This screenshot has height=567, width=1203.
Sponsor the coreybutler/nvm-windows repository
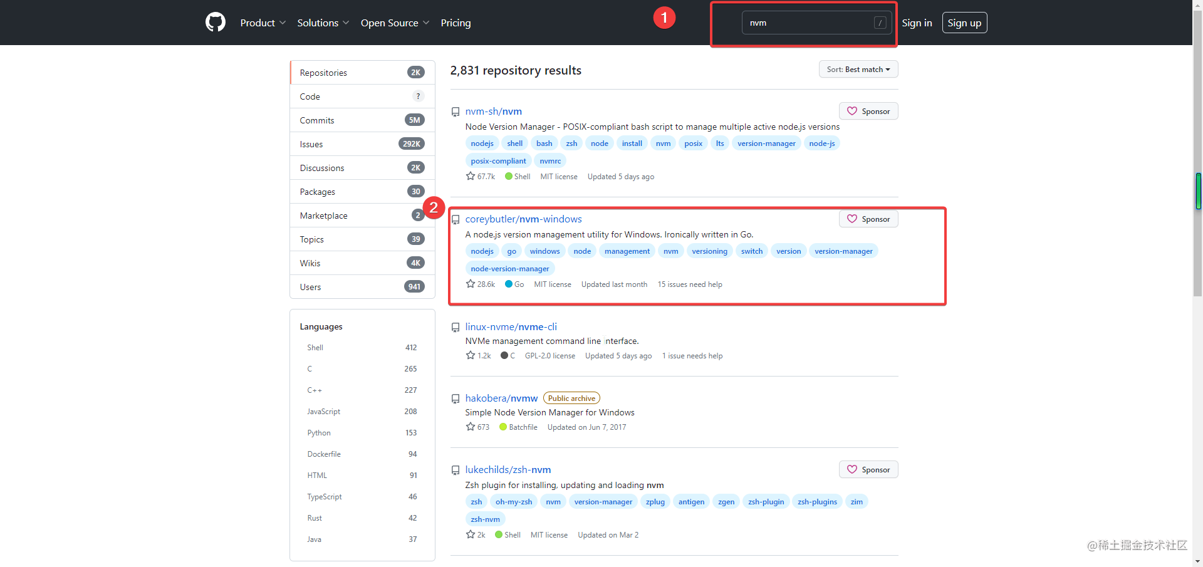[868, 219]
